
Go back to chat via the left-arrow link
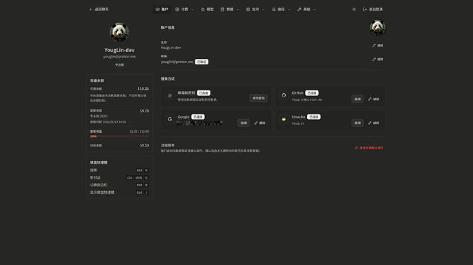point(99,10)
